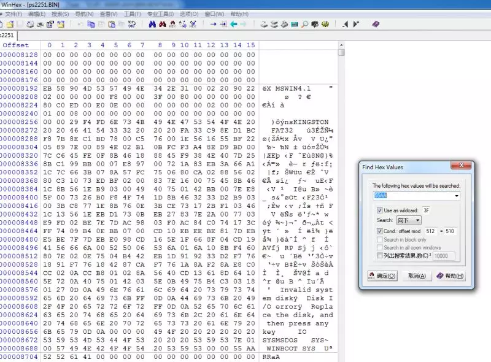The height and width of the screenshot is (362, 491).
Task: Uncheck the 'Use as wildcard' checkbox
Action: point(380,210)
